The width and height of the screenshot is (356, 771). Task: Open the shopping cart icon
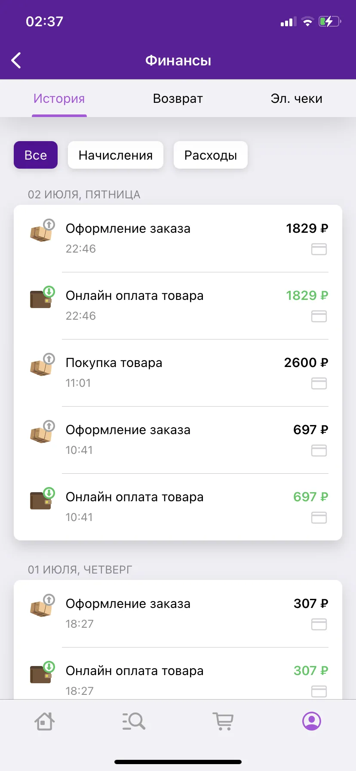(x=223, y=721)
